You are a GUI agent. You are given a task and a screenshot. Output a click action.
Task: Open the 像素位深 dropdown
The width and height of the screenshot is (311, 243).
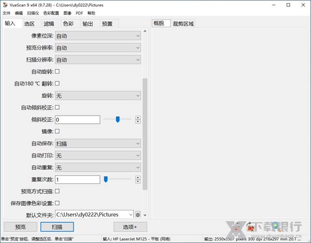click(x=98, y=36)
